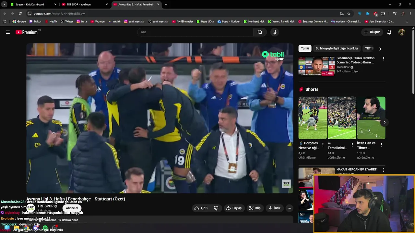Open the Discord taskbar icon
415x233 pixels.
pos(36,228)
